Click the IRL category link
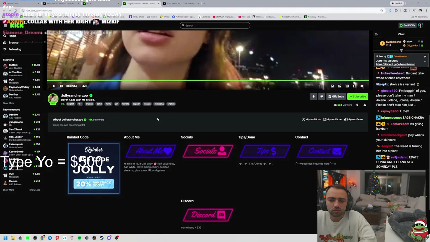This screenshot has width=430, height=242. pyautogui.click(x=62, y=104)
